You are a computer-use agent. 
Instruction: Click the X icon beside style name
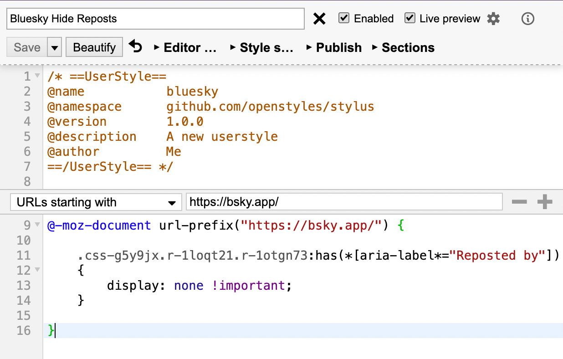point(320,19)
